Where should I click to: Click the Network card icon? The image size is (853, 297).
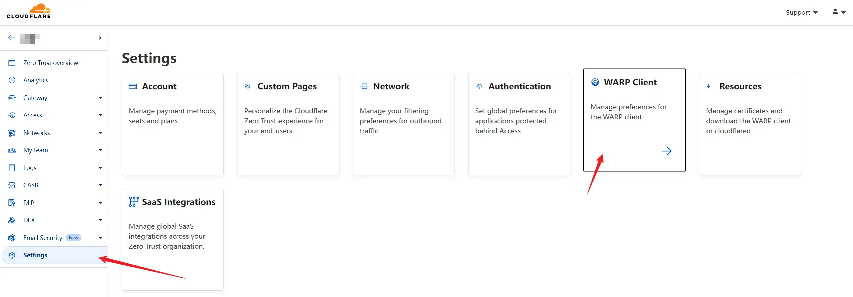click(x=364, y=87)
